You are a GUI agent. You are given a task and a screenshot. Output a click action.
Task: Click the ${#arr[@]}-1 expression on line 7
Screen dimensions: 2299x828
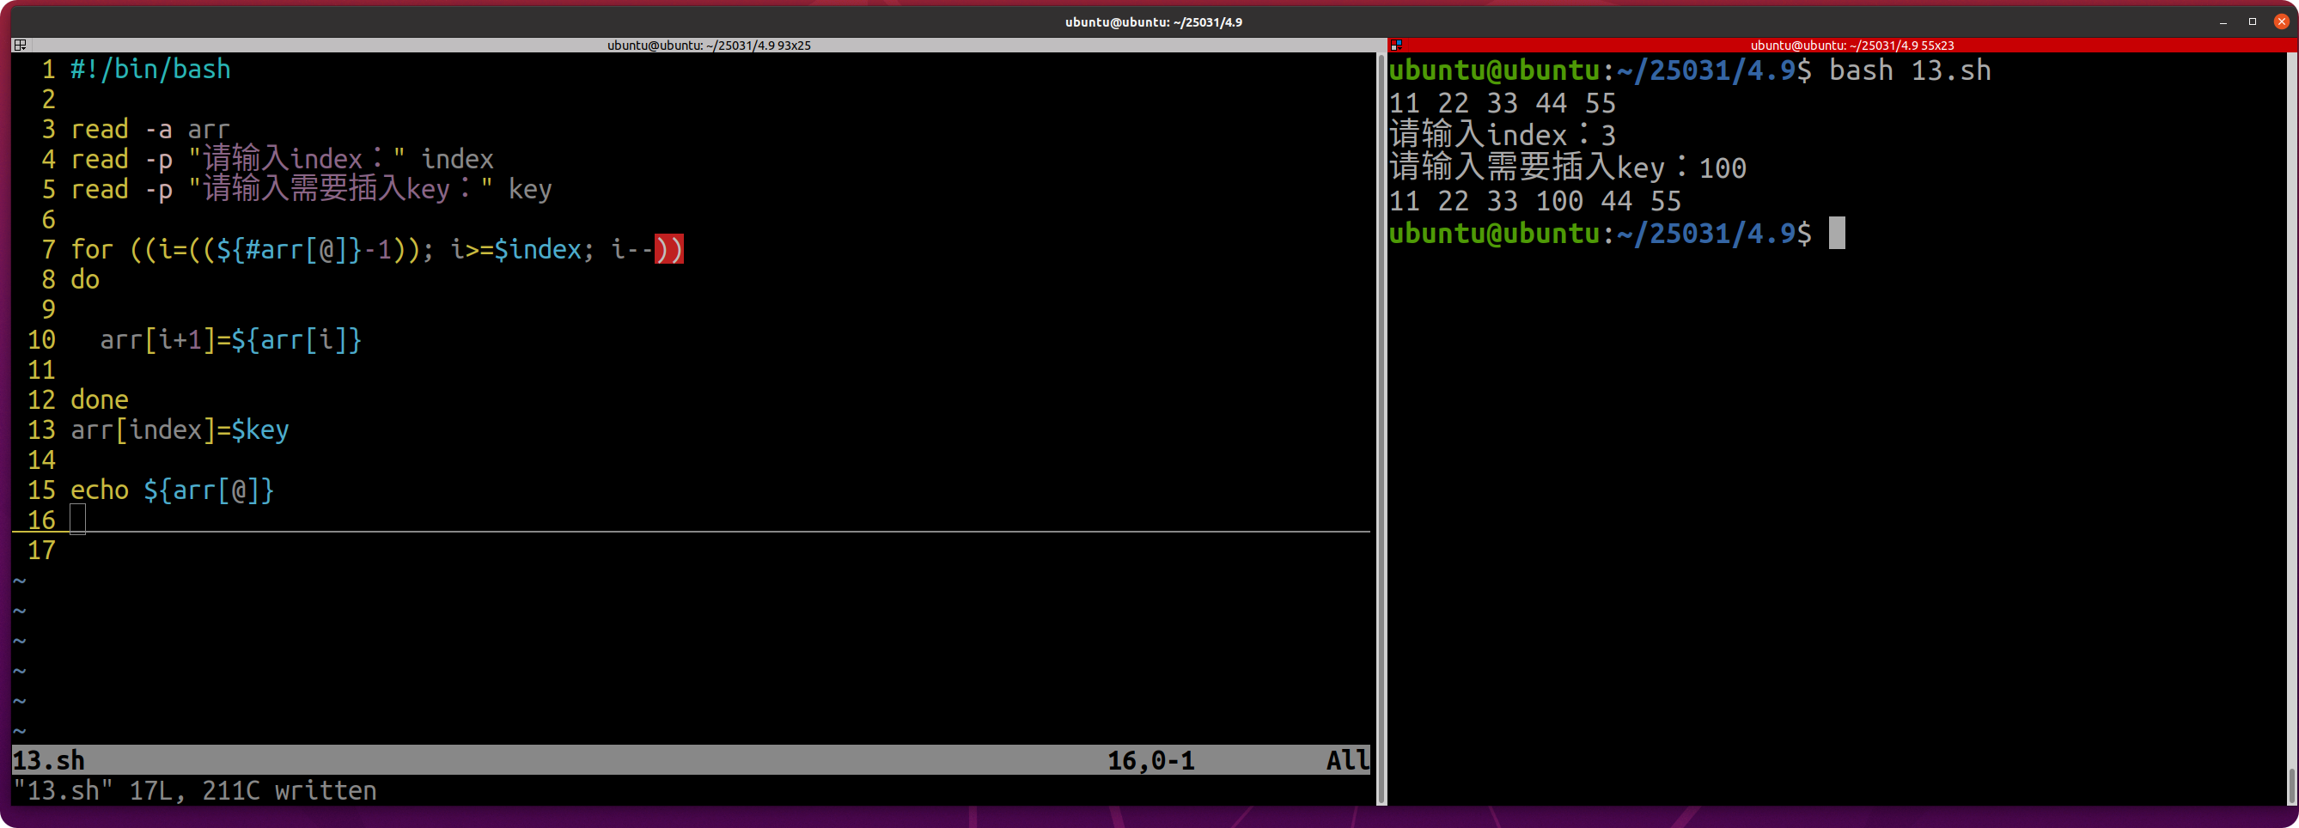tap(304, 249)
